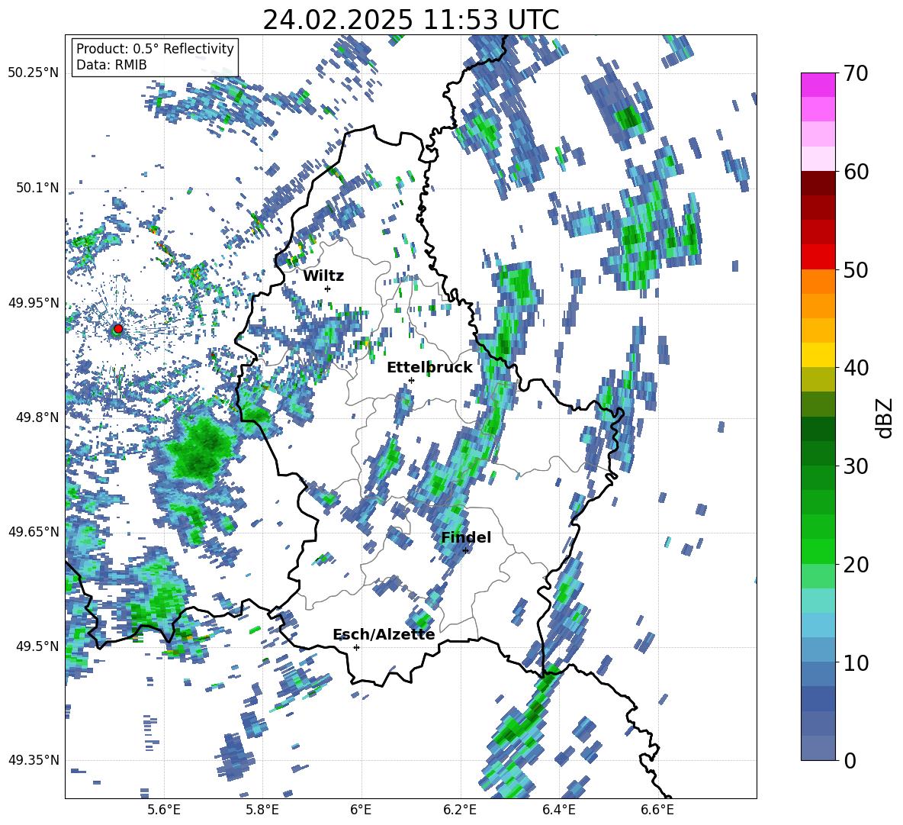Click the colorbar tick label 30
Viewport: 903px width, 825px height.
(x=855, y=466)
